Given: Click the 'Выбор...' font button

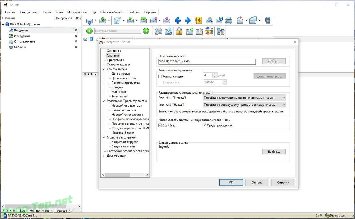Looking at the screenshot, I should coord(274,152).
